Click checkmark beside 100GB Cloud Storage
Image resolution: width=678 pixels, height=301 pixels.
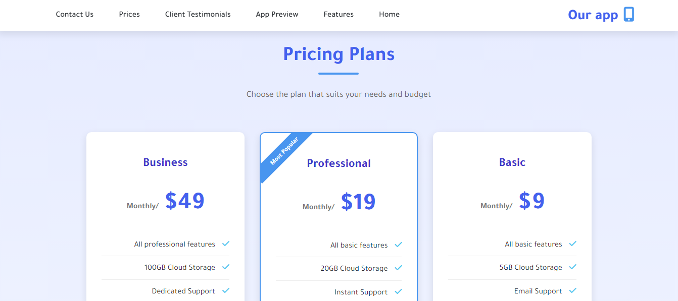[226, 267]
